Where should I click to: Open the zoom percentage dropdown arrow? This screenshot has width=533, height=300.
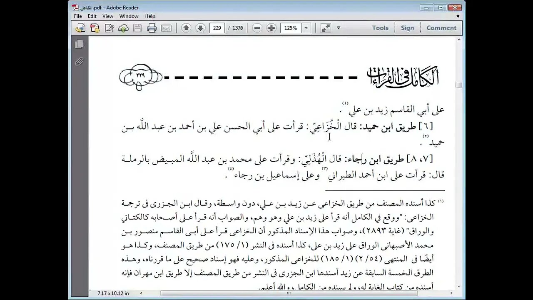pyautogui.click(x=306, y=28)
